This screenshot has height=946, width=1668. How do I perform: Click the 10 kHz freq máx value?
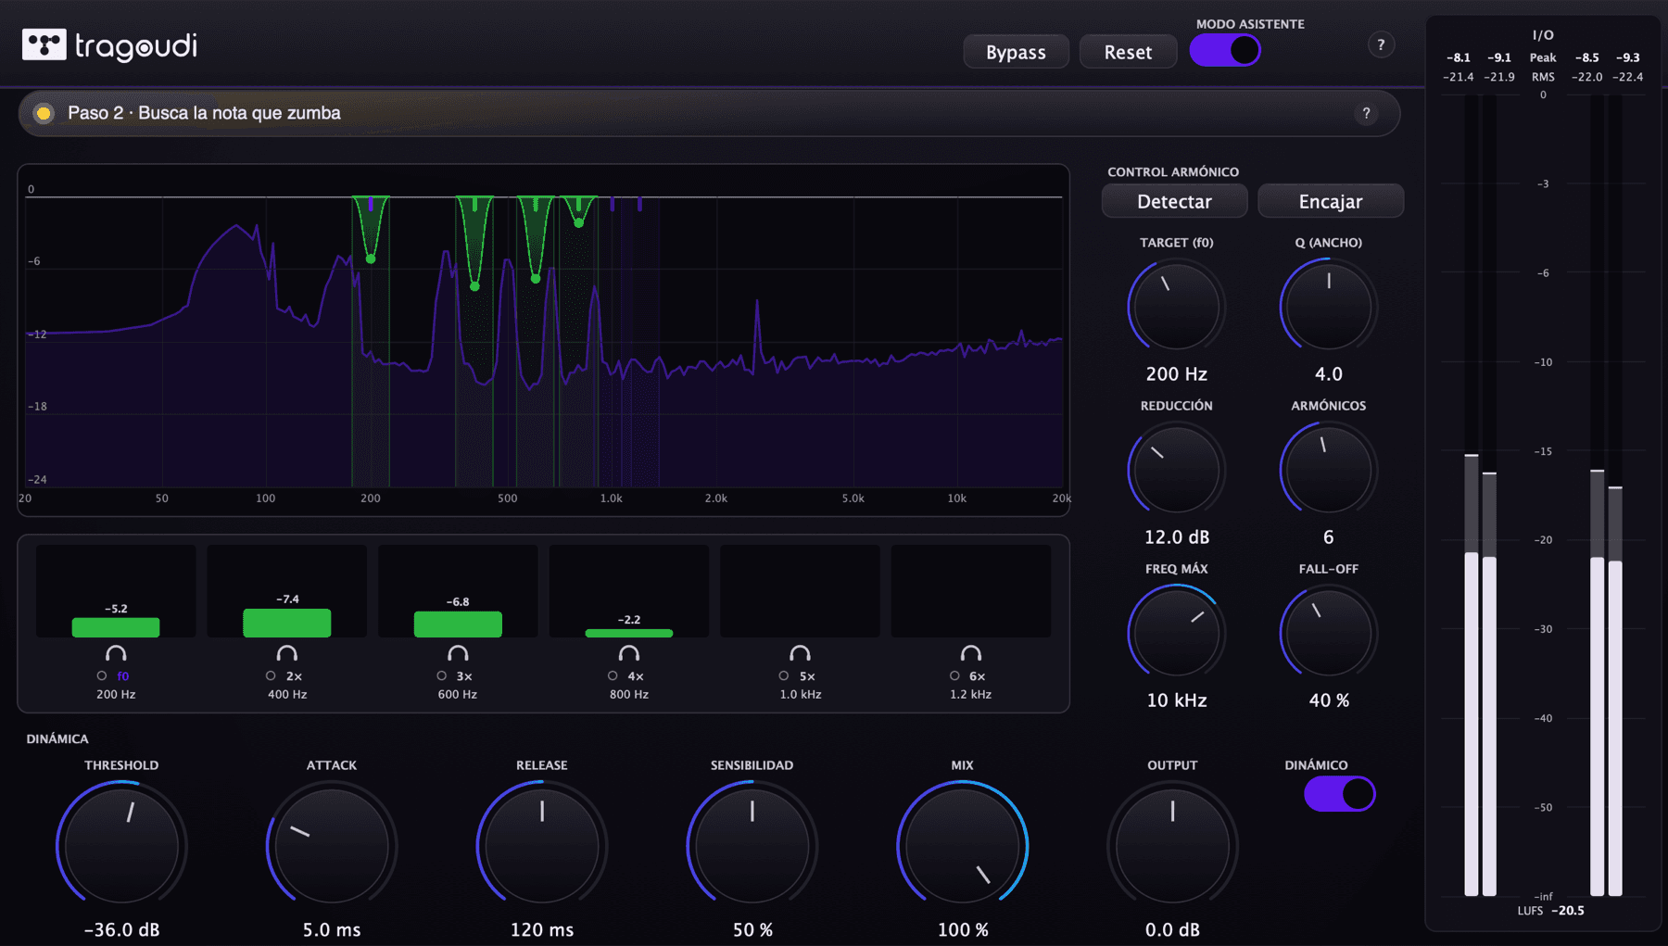click(x=1176, y=700)
